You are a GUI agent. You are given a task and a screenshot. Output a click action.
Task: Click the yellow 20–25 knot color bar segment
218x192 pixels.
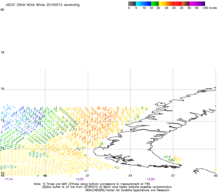coord(163,4)
